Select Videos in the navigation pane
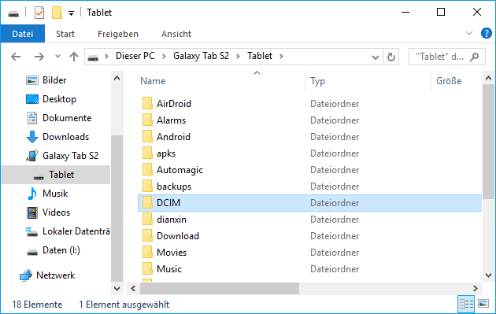Viewport: 496px width, 314px height. pyautogui.click(x=56, y=212)
